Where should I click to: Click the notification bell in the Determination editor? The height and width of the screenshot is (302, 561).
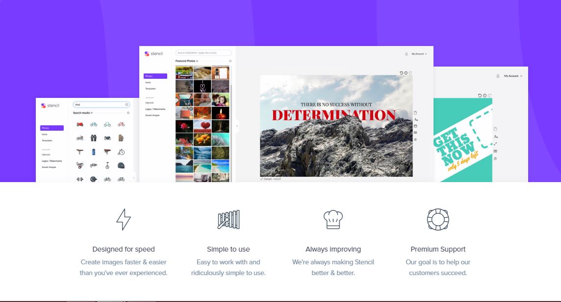click(407, 54)
